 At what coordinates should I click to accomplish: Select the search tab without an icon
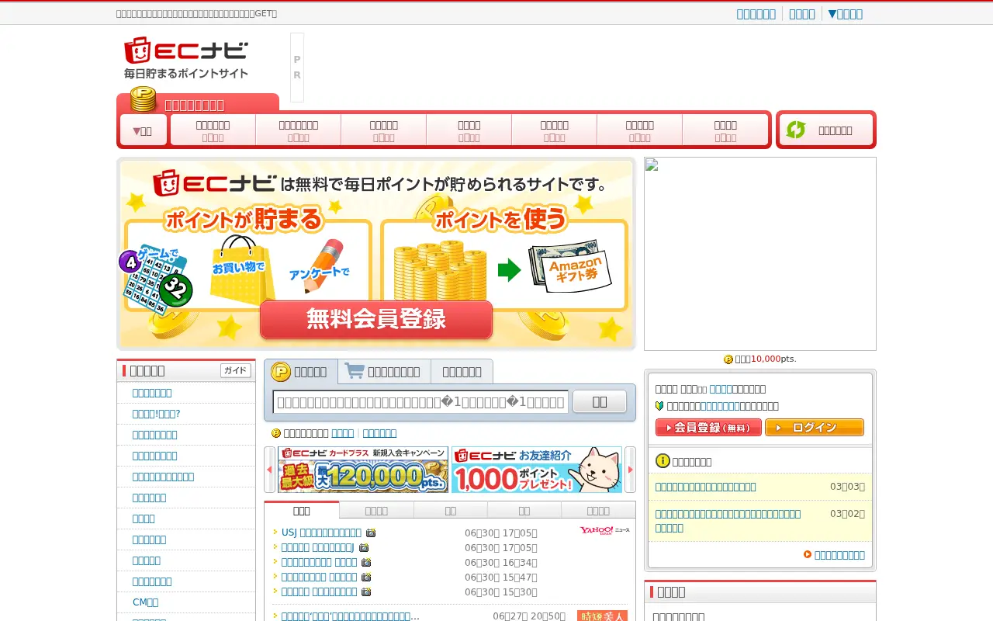click(462, 372)
